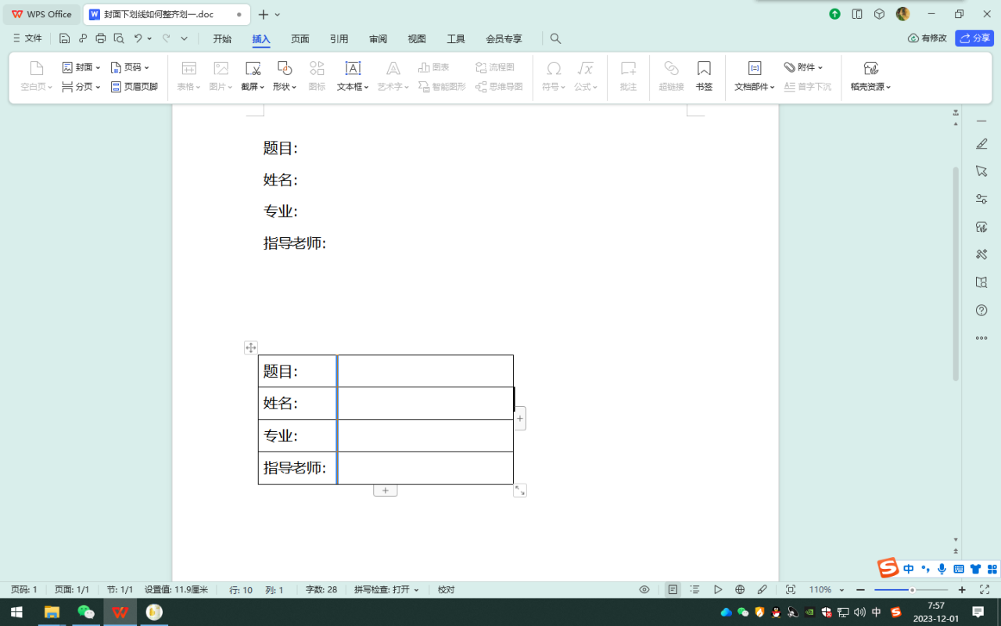
Task: Add a new document tab with plus button
Action: (264, 14)
